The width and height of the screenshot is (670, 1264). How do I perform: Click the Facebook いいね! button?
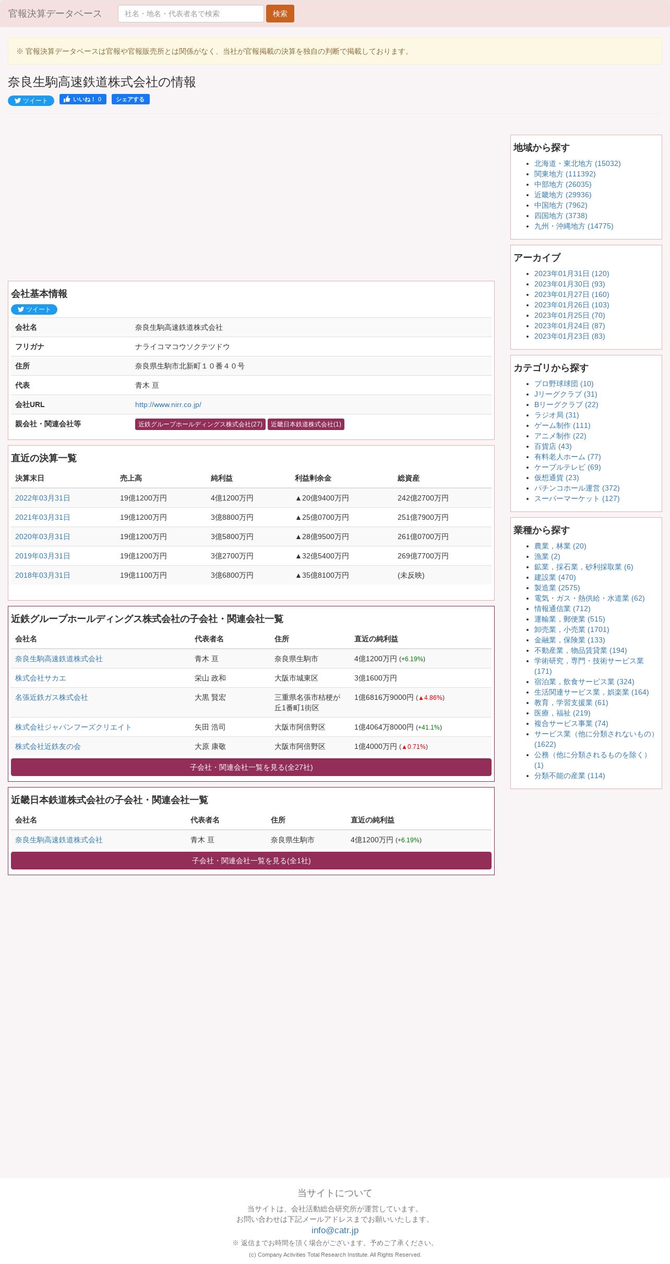(83, 99)
